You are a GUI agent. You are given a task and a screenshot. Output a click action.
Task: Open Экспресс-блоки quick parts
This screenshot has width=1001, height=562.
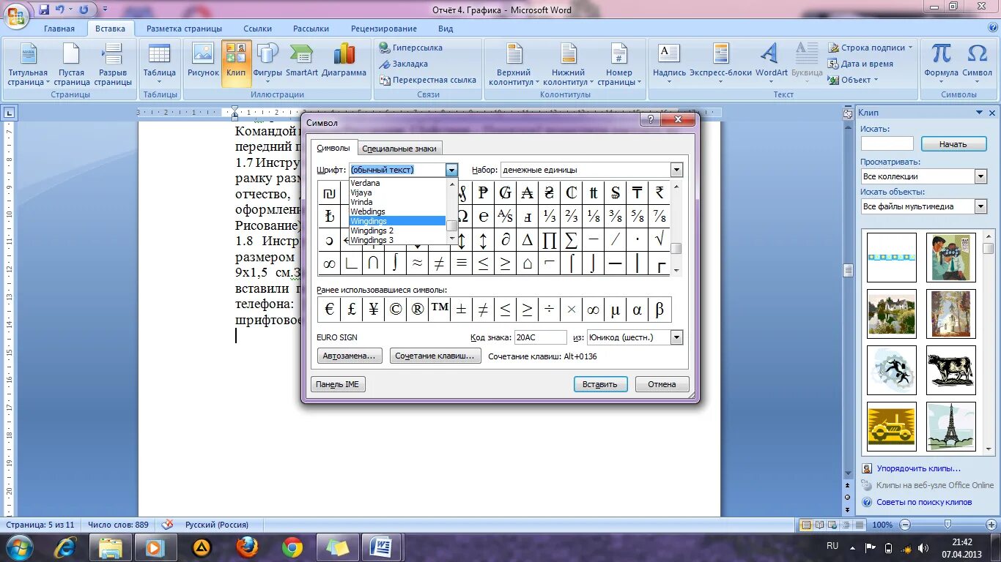click(x=720, y=64)
